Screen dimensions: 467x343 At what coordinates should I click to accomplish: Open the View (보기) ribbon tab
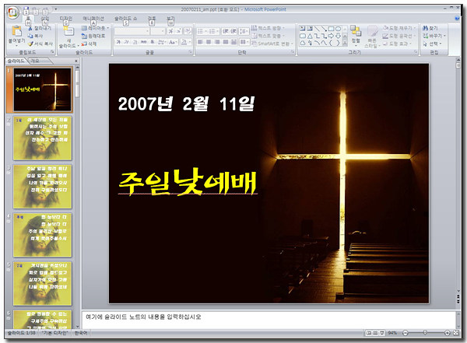tap(170, 19)
